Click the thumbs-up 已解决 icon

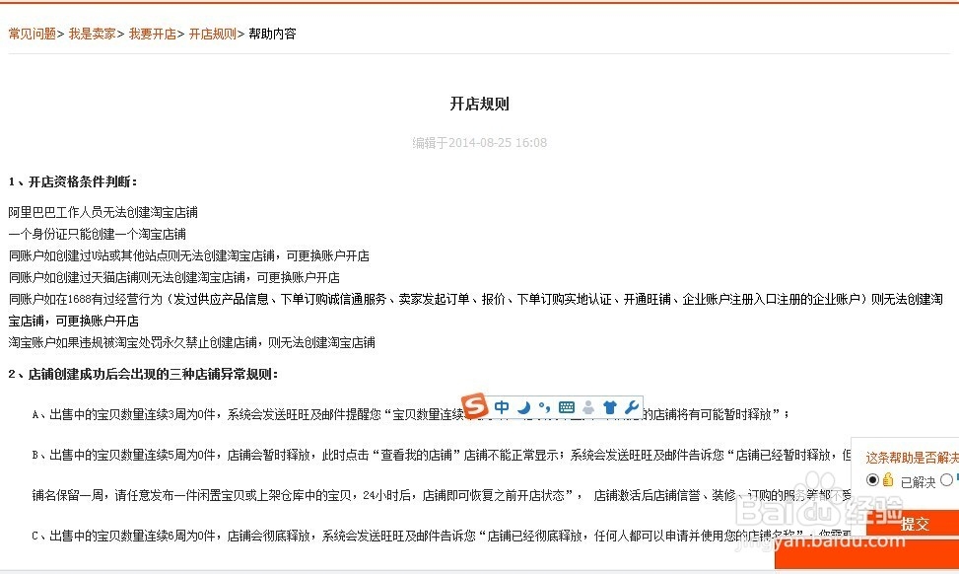pos(888,480)
